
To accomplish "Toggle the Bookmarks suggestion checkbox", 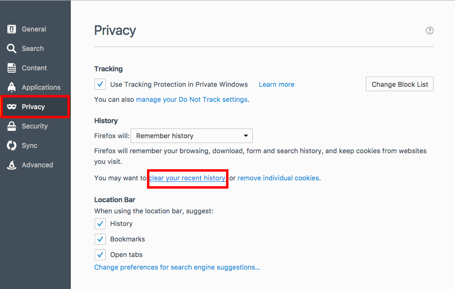I will point(100,239).
